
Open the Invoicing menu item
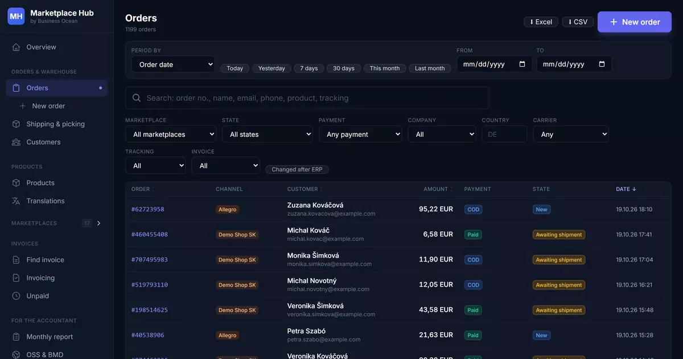tap(56, 278)
